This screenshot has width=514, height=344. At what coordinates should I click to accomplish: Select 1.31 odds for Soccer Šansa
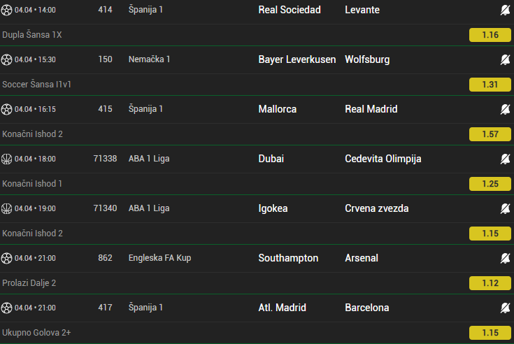point(490,84)
